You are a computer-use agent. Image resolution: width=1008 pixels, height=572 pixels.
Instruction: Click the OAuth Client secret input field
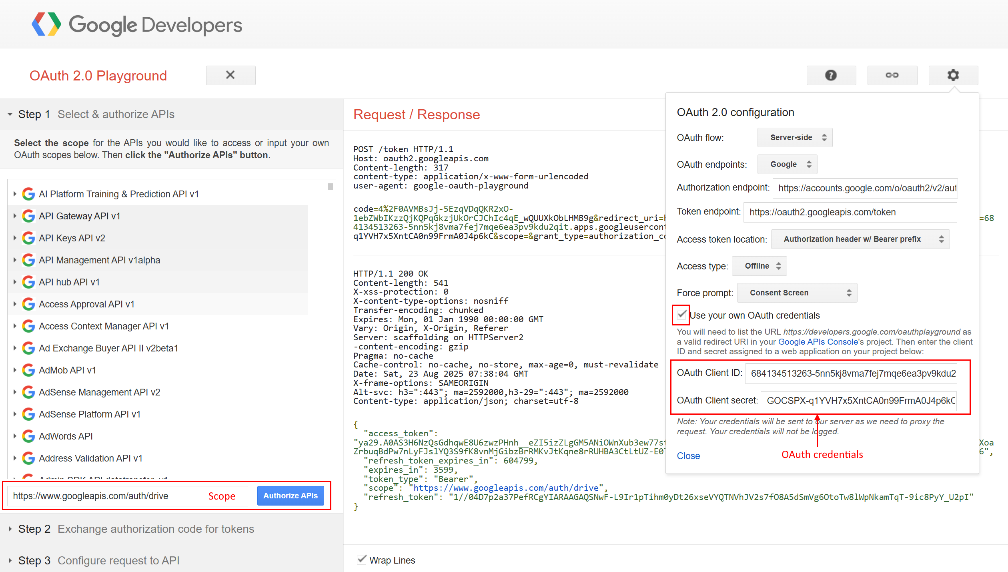pyautogui.click(x=859, y=401)
